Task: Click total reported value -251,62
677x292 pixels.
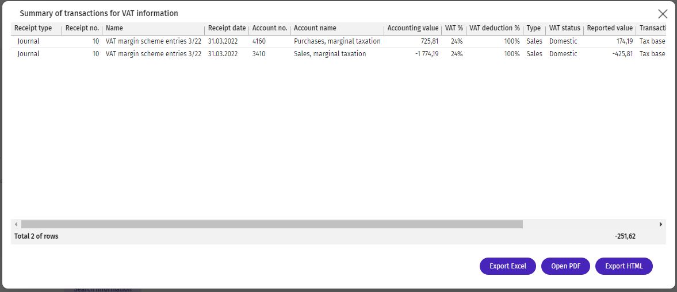Action: [625, 236]
